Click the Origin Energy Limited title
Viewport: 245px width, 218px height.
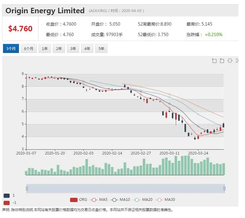coord(45,11)
